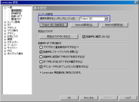The width and height of the screenshot is (139, 102).
Task: Expand the エンジン固有 tree node
Action: pos(5,22)
